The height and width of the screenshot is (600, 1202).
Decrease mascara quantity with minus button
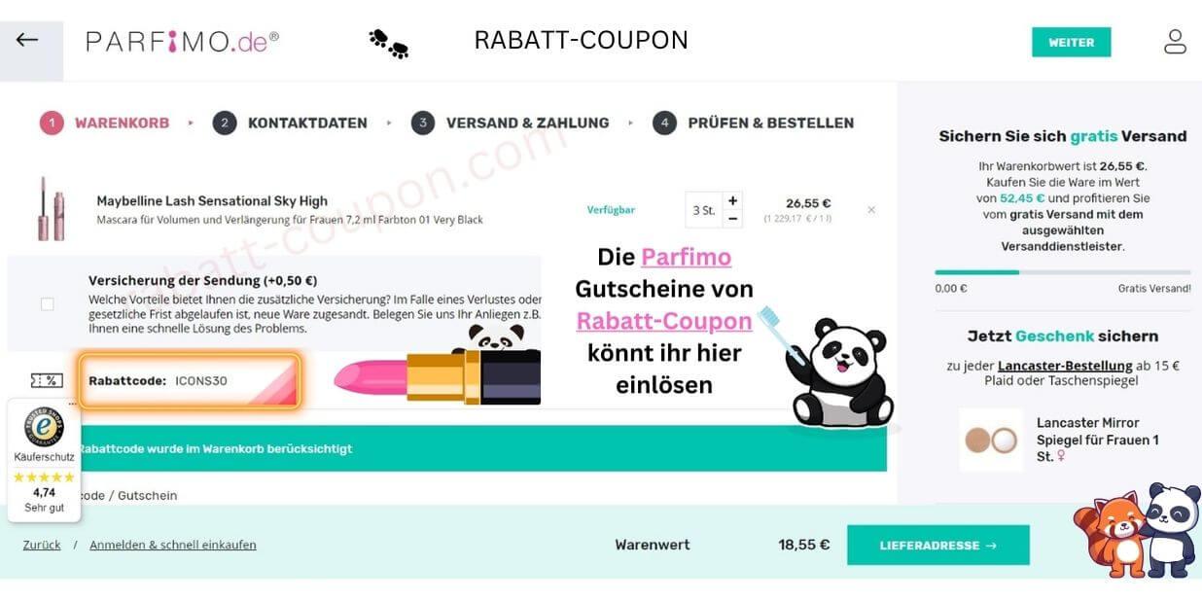732,219
